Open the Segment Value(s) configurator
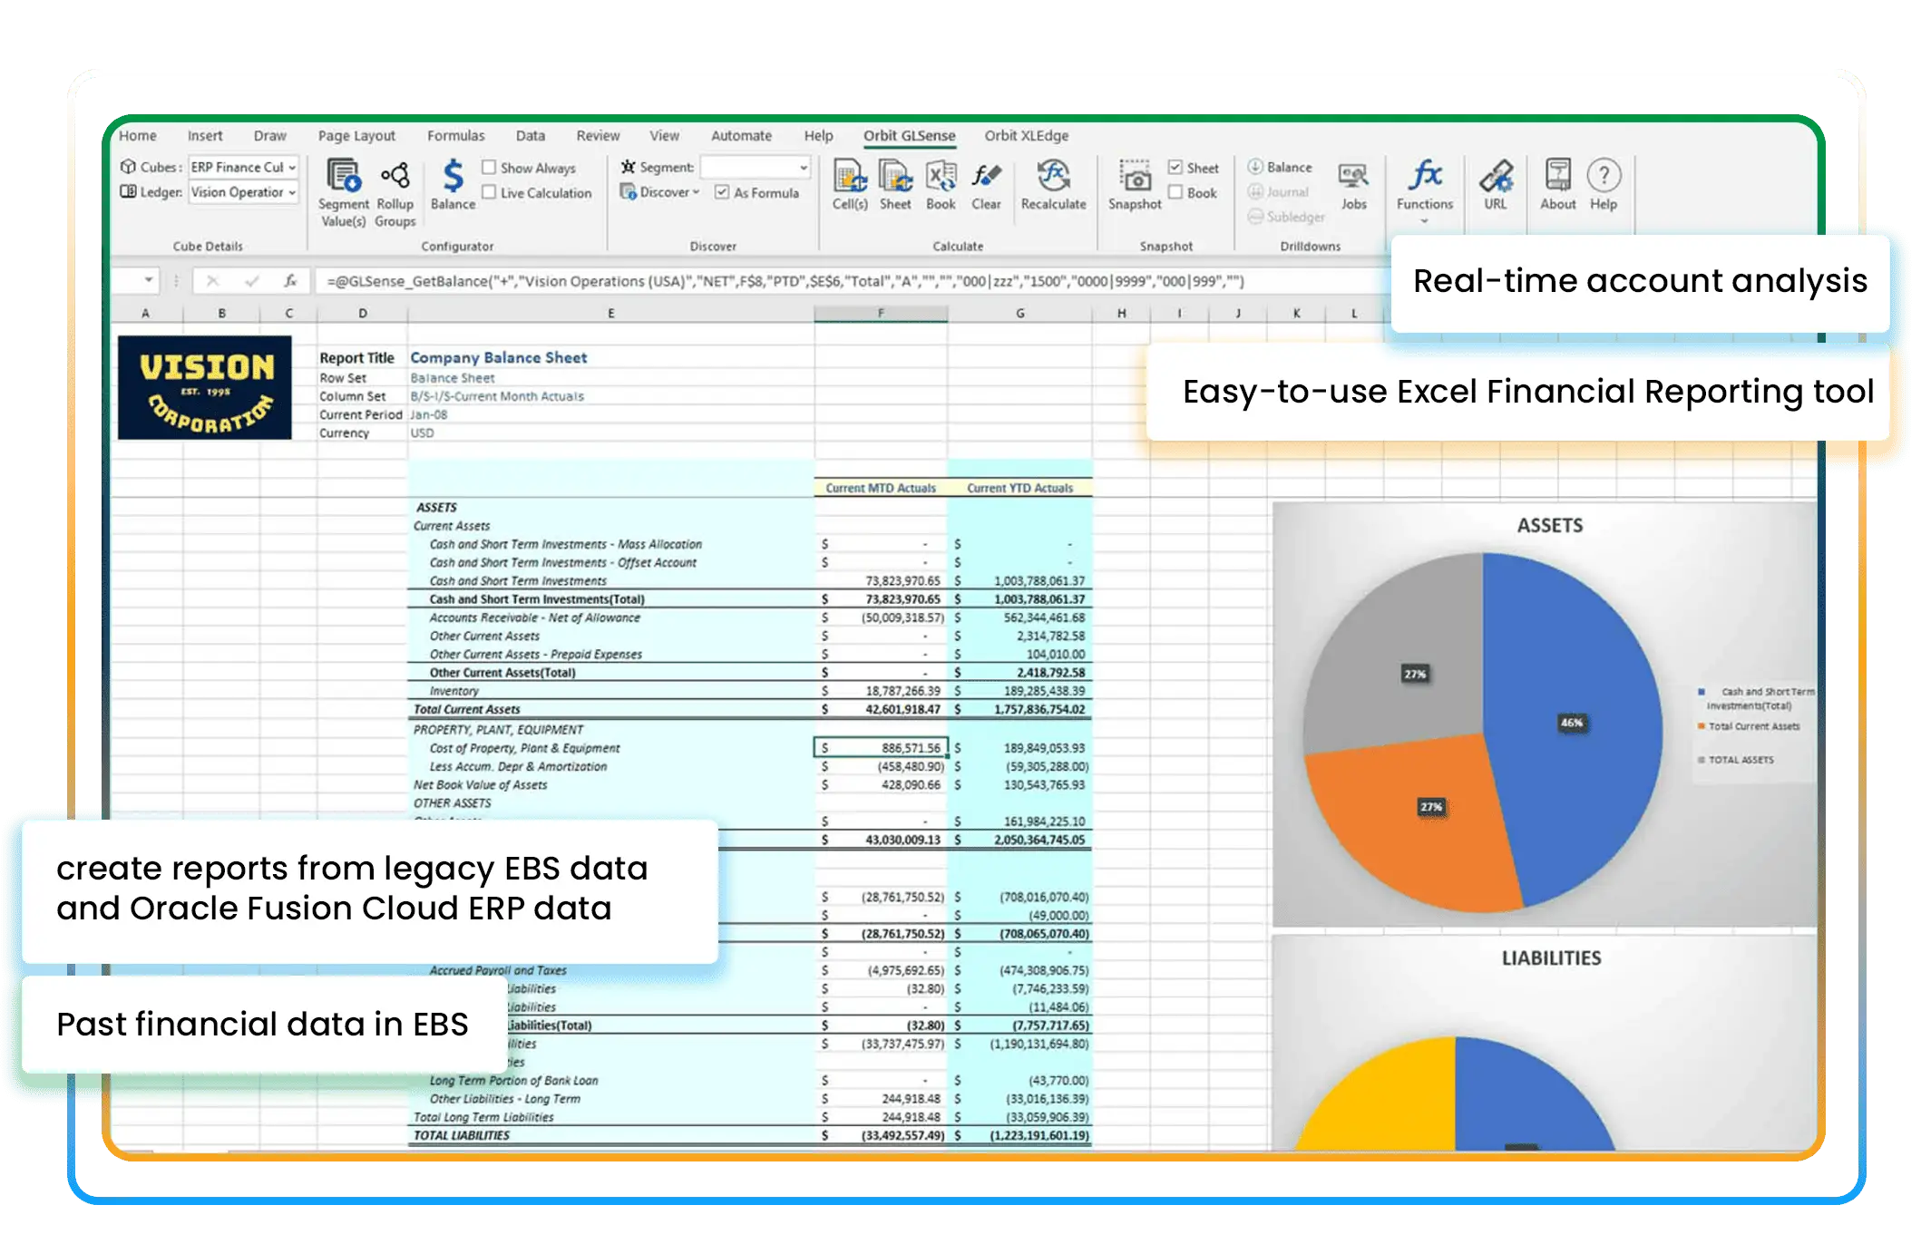This screenshot has height=1244, width=1921. [x=343, y=192]
